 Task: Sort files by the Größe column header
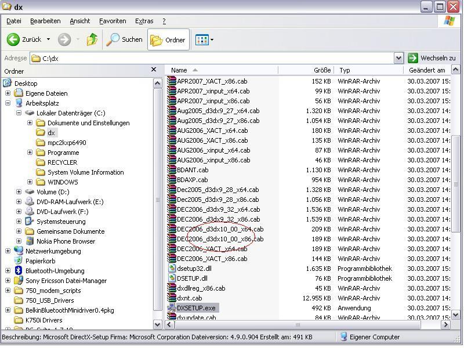click(x=306, y=70)
